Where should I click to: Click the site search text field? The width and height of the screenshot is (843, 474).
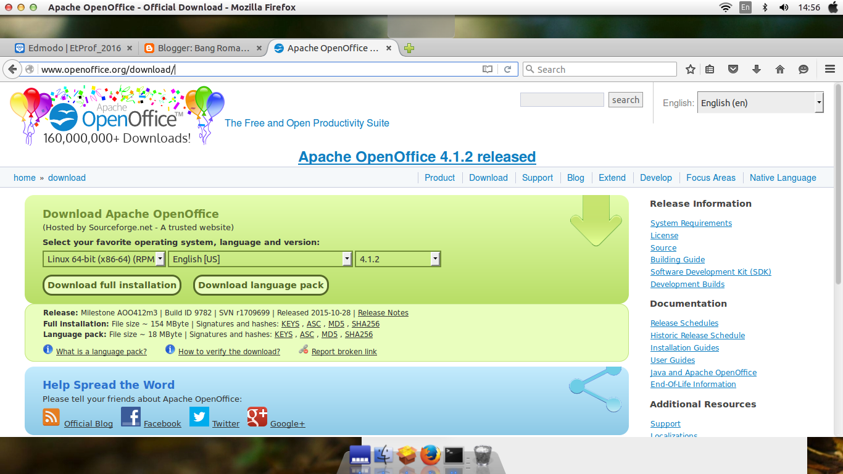point(562,100)
